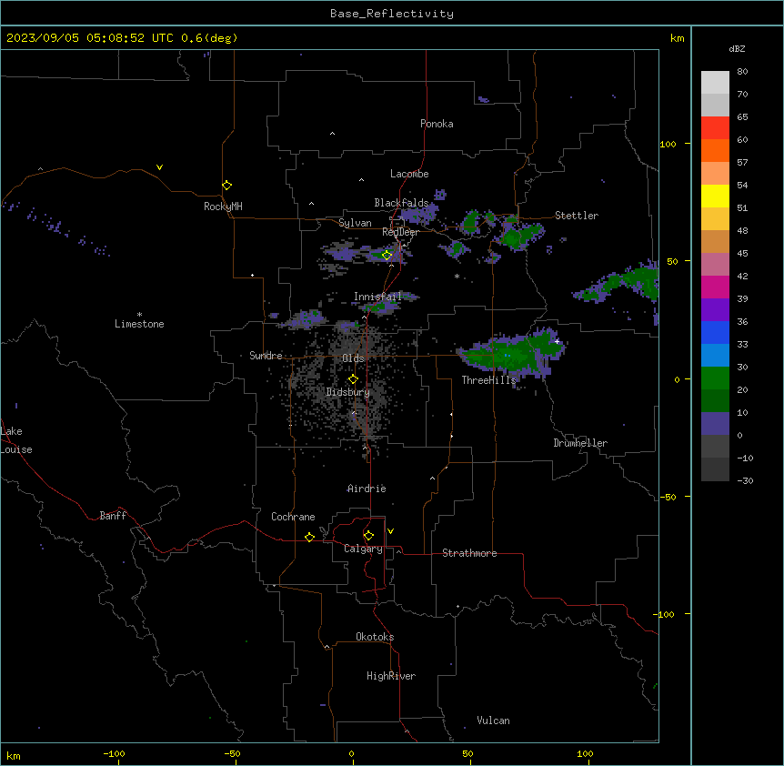Click the Base_Reflectivity title text
Image resolution: width=784 pixels, height=766 pixels.
pos(392,14)
